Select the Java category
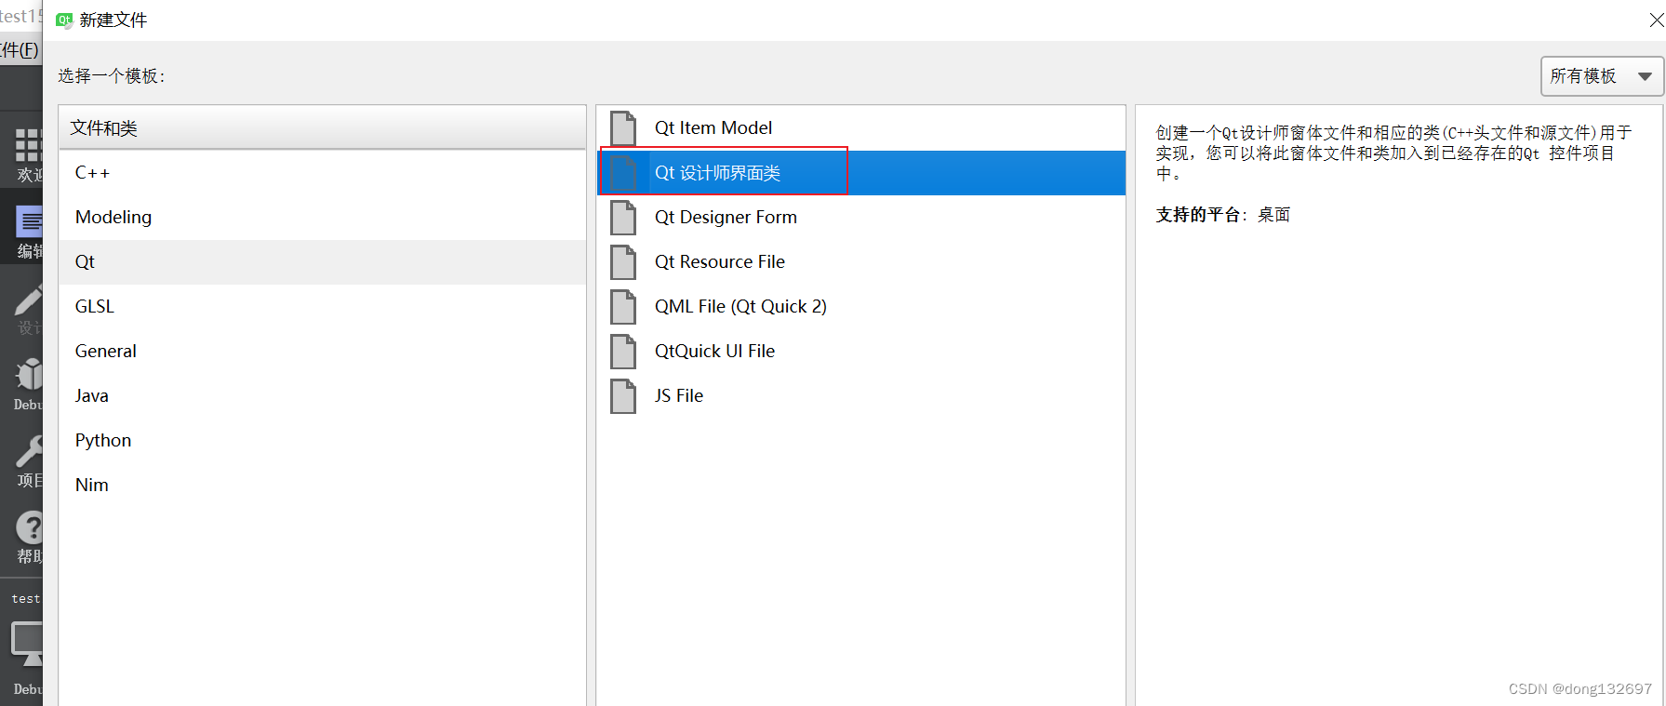 (x=322, y=396)
